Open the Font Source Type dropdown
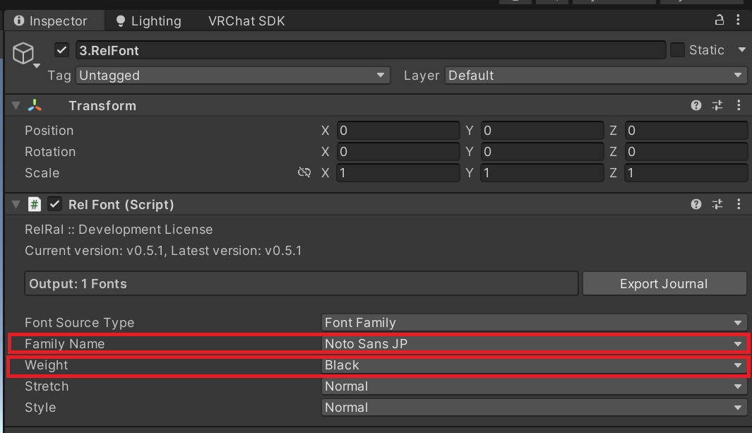This screenshot has width=752, height=433. point(534,323)
